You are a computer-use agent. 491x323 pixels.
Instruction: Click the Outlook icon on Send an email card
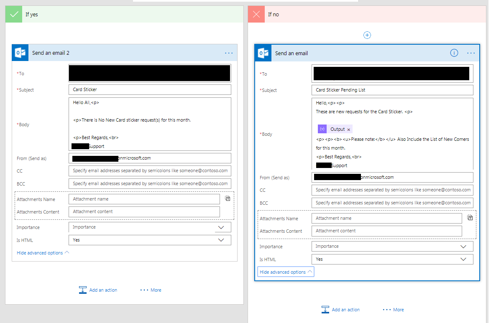coord(263,53)
